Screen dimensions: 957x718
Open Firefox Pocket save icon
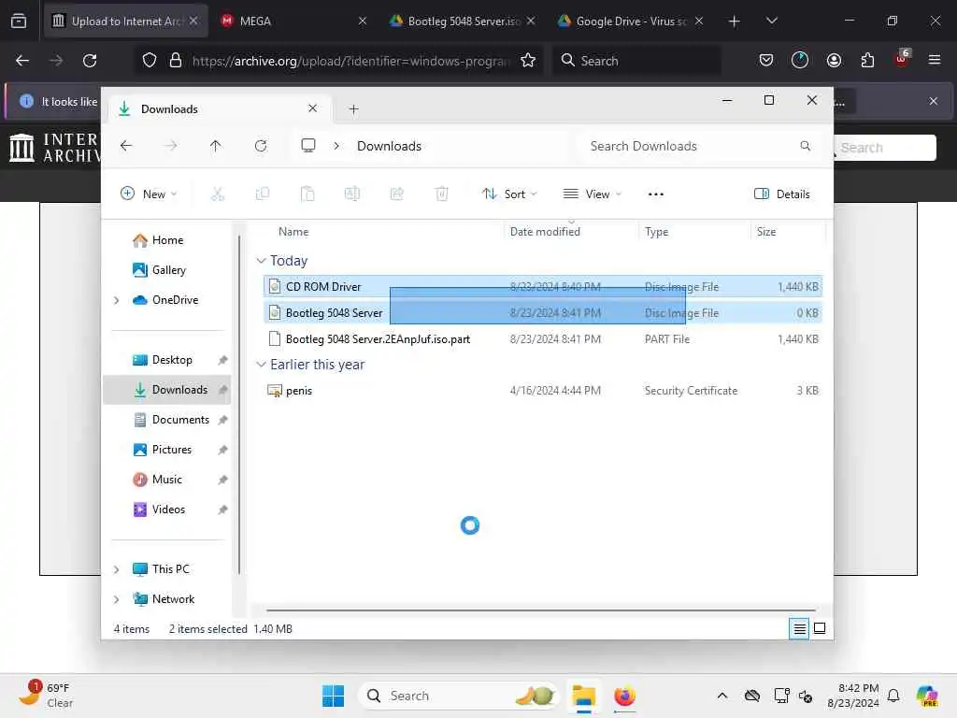point(766,61)
